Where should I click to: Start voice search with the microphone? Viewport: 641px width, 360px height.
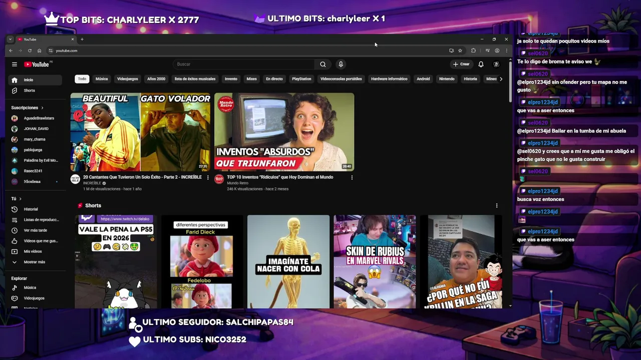pos(341,64)
